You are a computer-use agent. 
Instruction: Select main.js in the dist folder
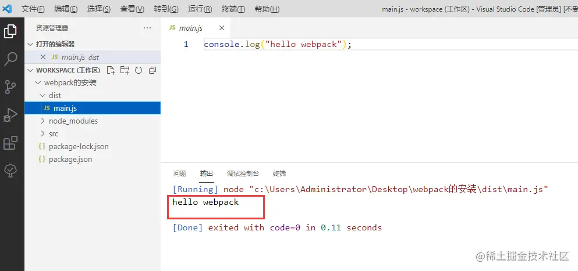click(93, 108)
